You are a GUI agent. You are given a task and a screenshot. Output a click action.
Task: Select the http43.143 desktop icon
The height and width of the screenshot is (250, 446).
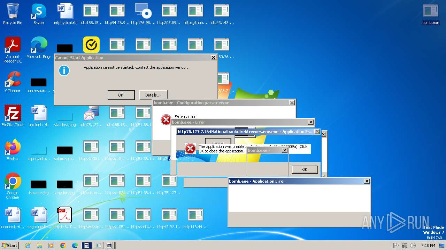222,14
